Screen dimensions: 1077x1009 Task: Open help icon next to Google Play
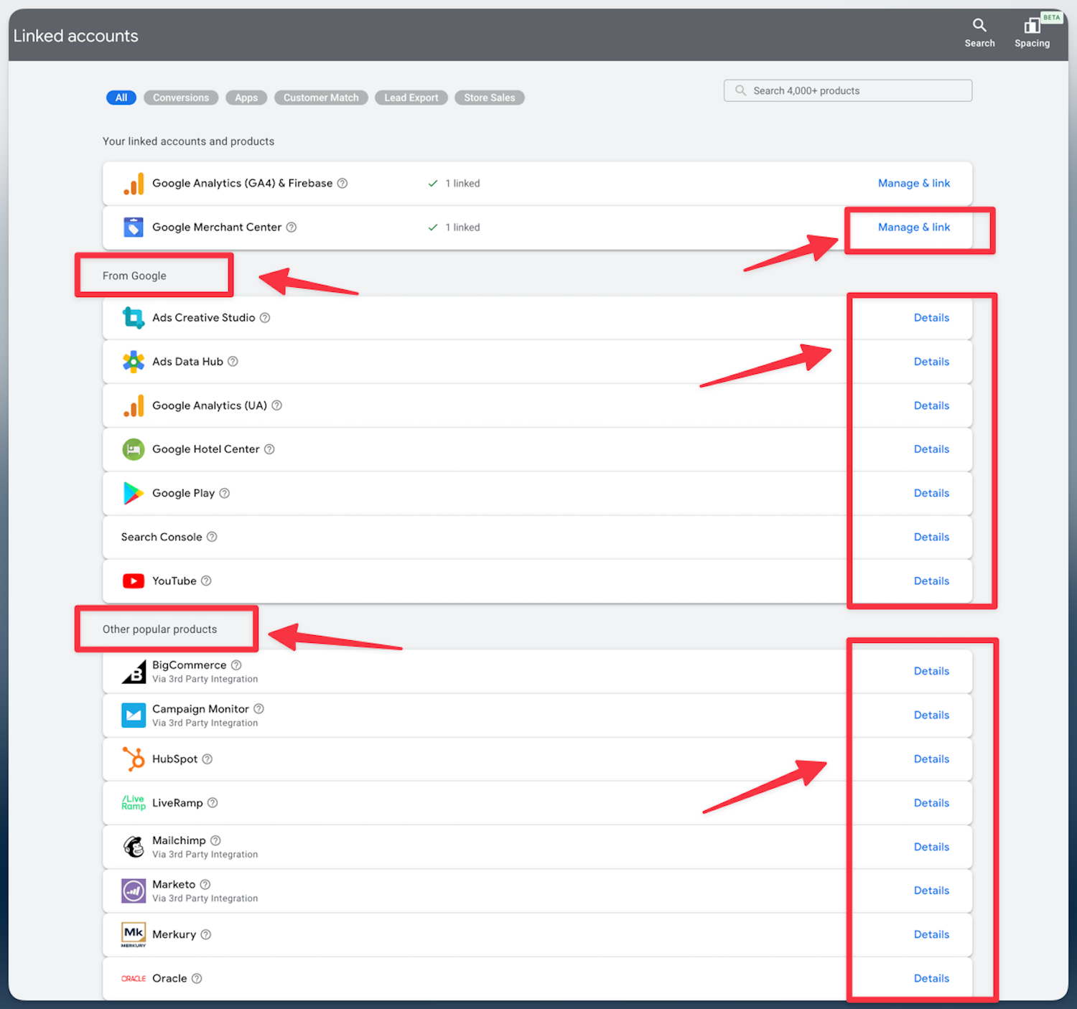(x=225, y=494)
